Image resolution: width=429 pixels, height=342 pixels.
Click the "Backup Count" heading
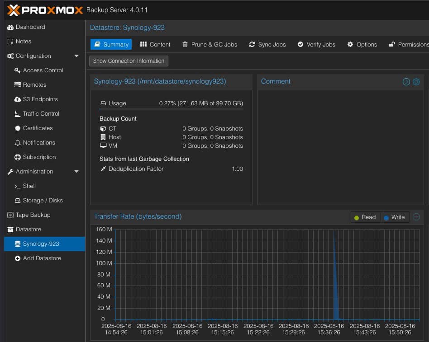click(118, 118)
